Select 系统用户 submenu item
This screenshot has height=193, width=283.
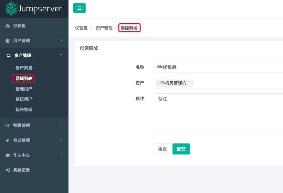point(24,99)
